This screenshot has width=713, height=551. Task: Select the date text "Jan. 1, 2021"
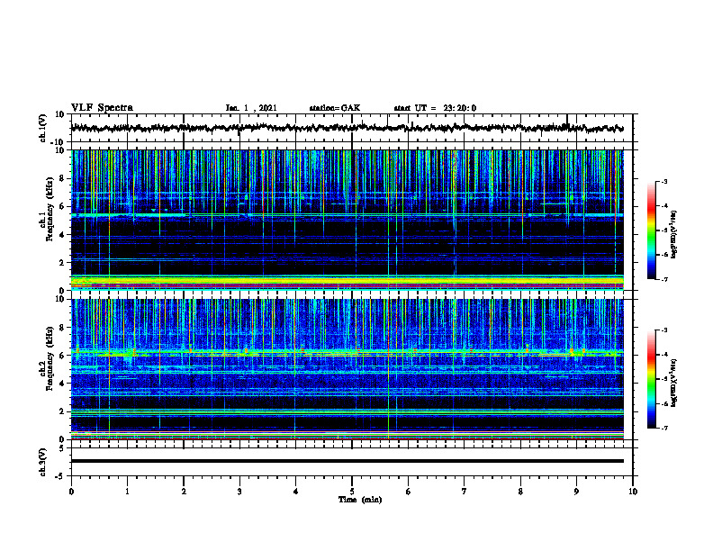(251, 108)
